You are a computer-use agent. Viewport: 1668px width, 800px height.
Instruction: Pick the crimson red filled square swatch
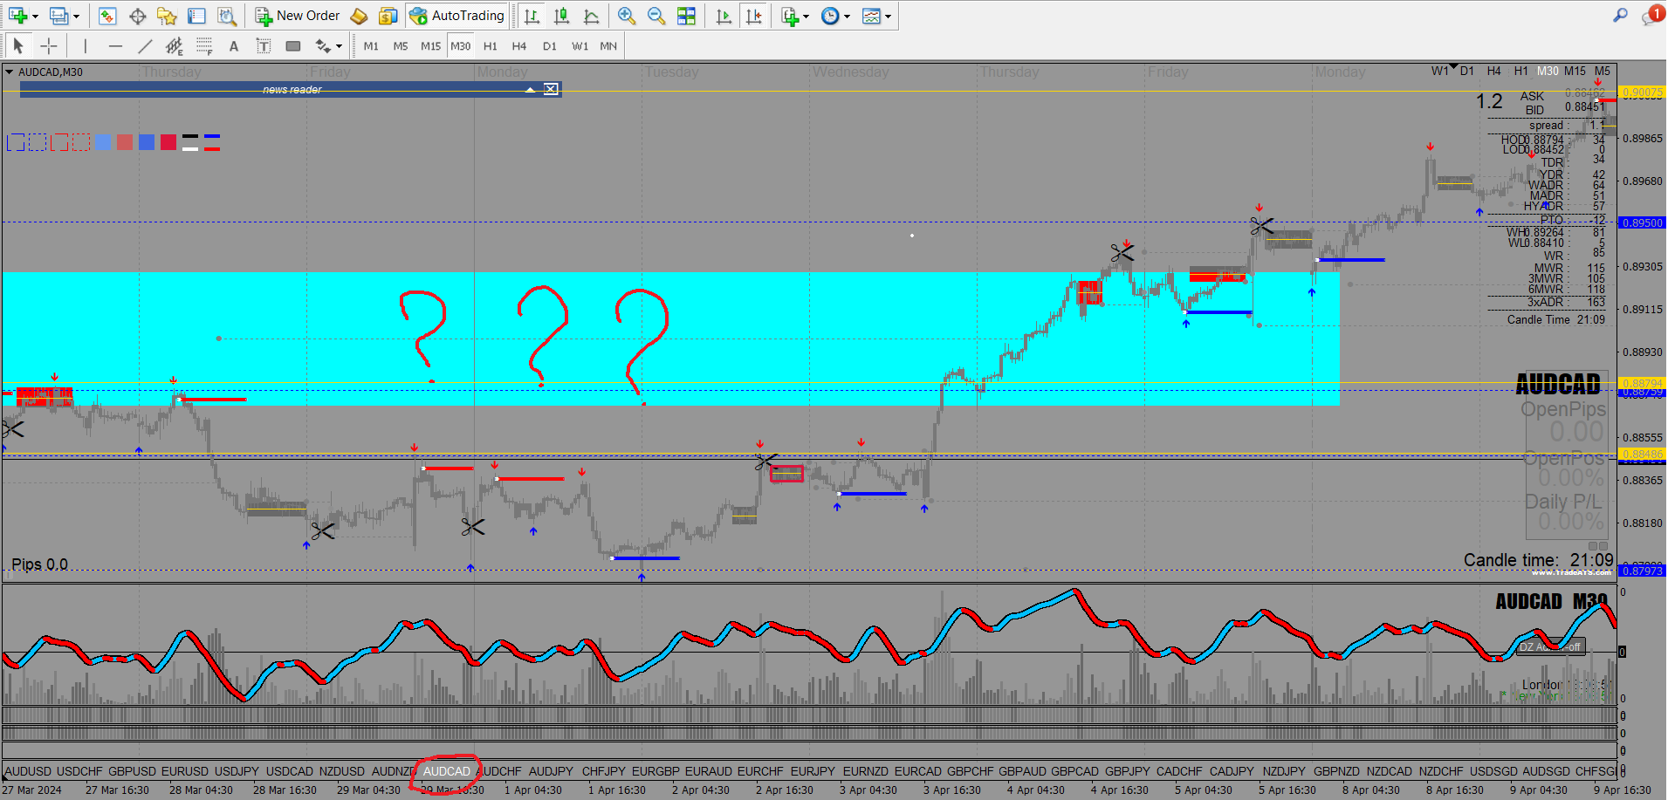[168, 142]
